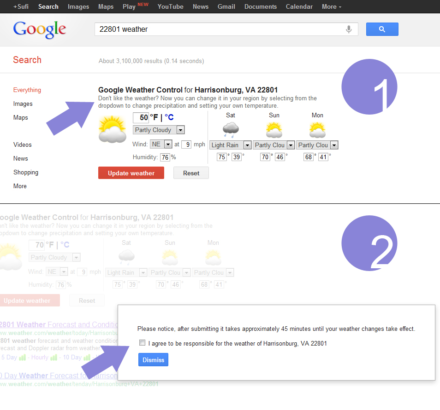The image size is (440, 410).
Task: Open Saturday's Light Rain condition dropdown
Action: pyautogui.click(x=230, y=145)
